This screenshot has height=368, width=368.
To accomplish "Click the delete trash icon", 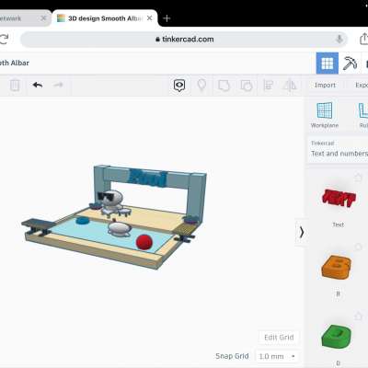I will click(15, 86).
